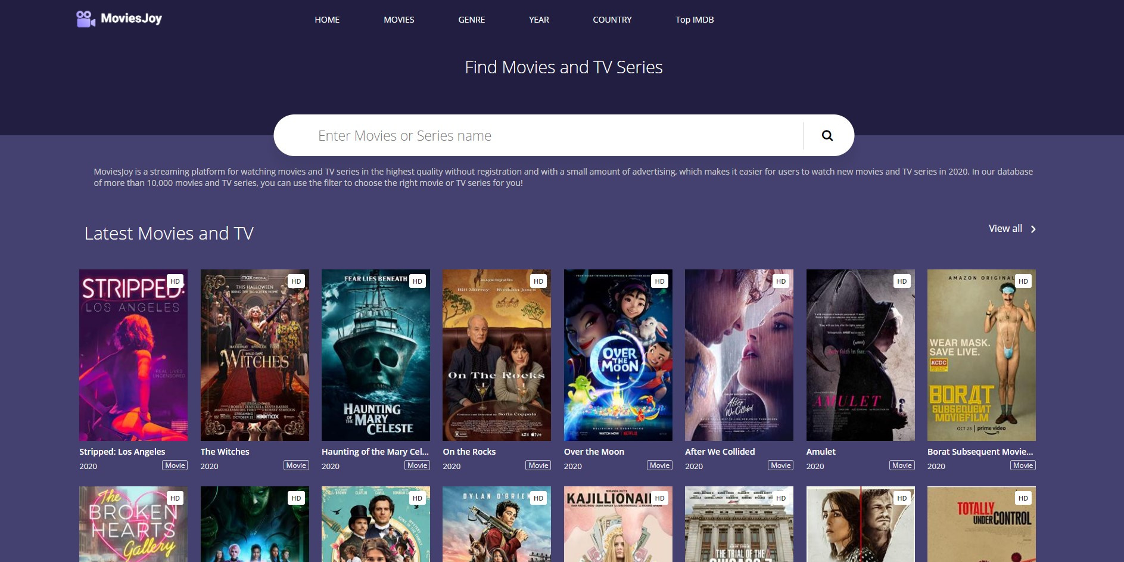Click HD badge on Totally Under Control poster
Viewport: 1124px width, 562px height.
[1023, 498]
